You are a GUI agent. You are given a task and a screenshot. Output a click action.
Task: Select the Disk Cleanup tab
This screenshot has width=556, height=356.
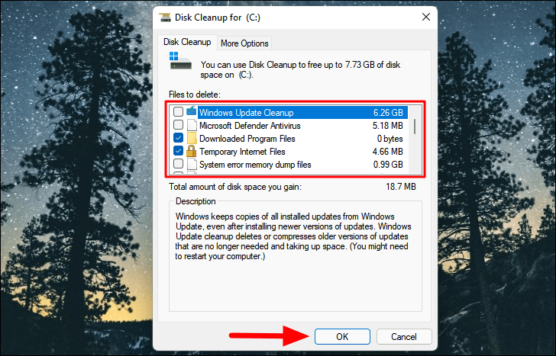tap(187, 42)
